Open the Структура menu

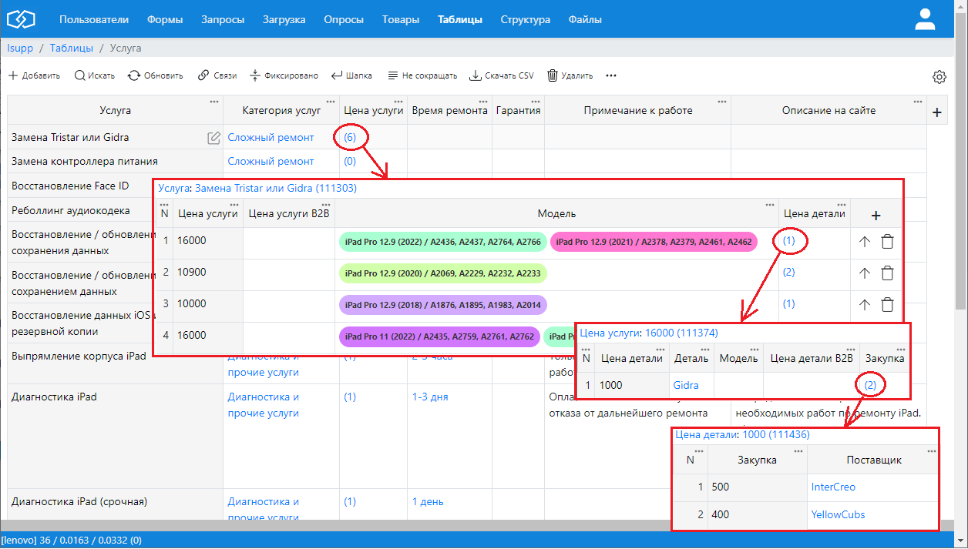coord(526,20)
